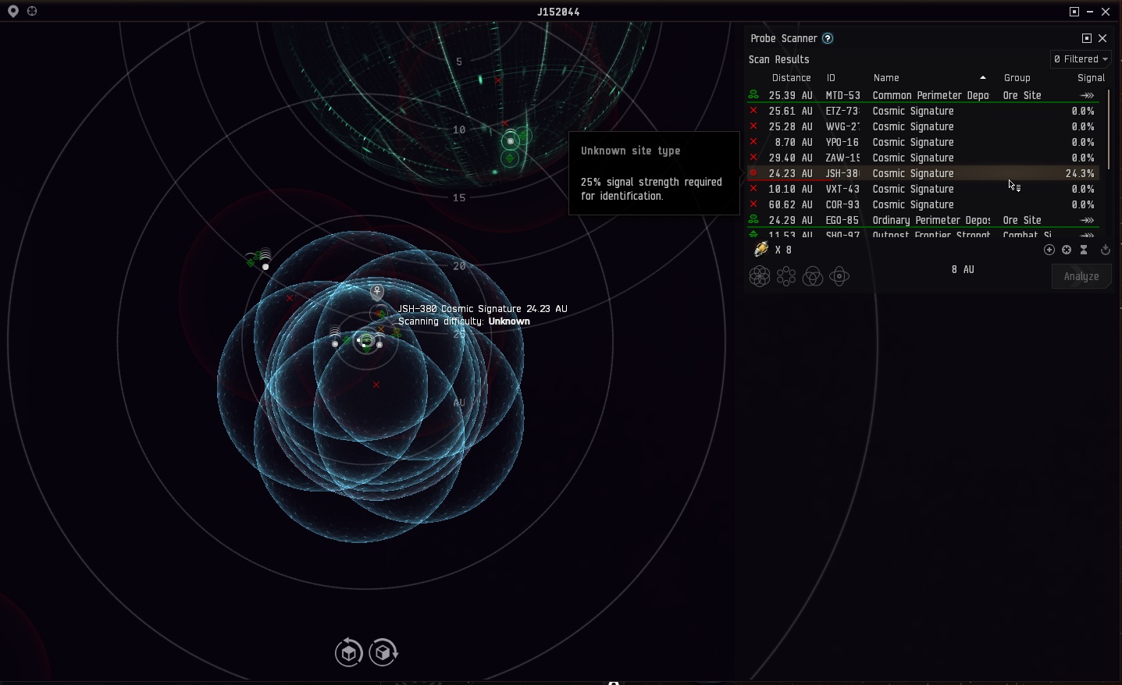Click the 8 AU probe range label
The image size is (1122, 685).
(963, 269)
